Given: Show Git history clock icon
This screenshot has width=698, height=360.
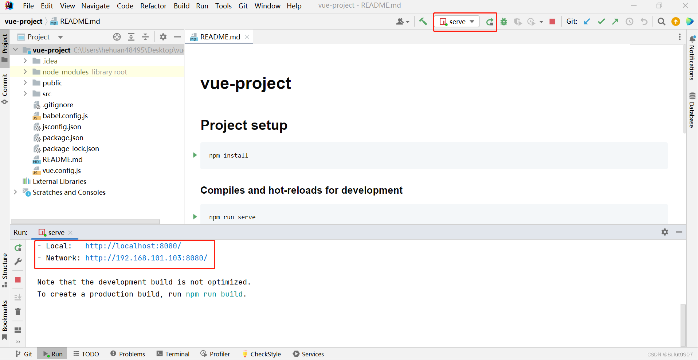Looking at the screenshot, I should [x=630, y=22].
